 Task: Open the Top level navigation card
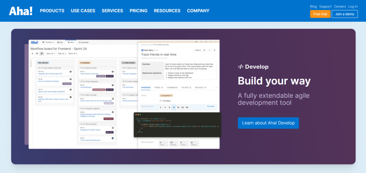[130, 74]
